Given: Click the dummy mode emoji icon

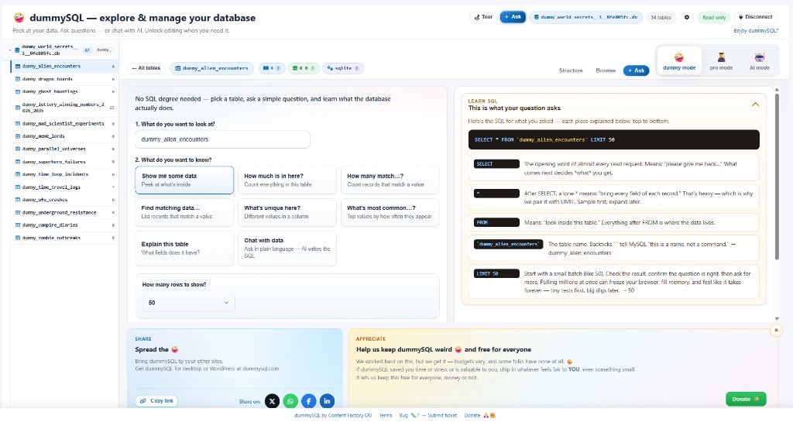Looking at the screenshot, I should pyautogui.click(x=678, y=57).
